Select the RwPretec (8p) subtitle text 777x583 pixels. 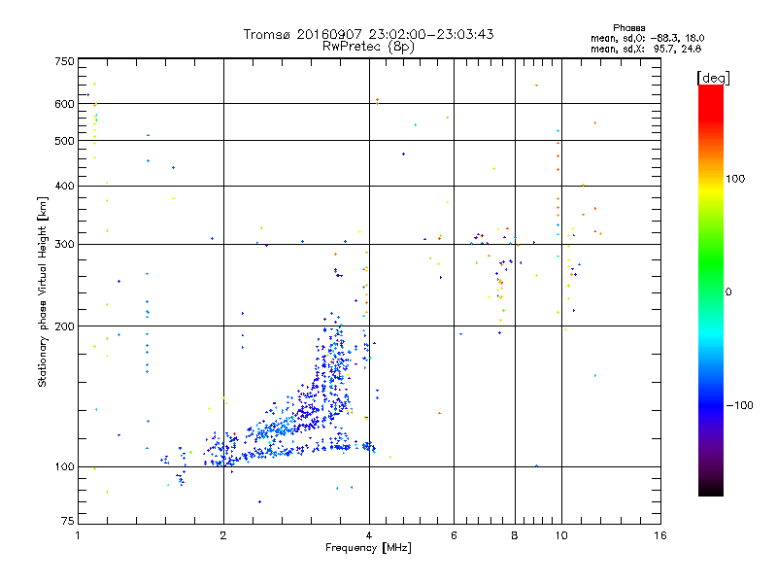click(x=368, y=47)
